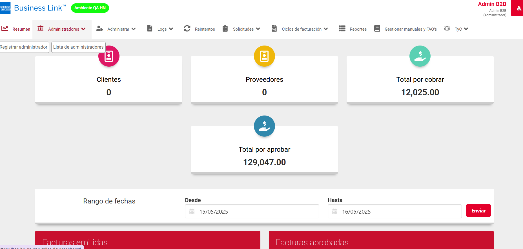Click the manuales y FAQ's book icon

tap(377, 29)
